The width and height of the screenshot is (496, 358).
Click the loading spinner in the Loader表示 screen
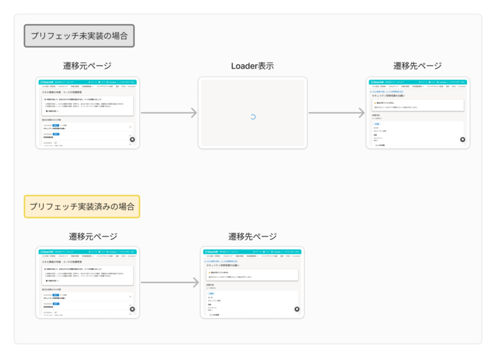point(253,117)
